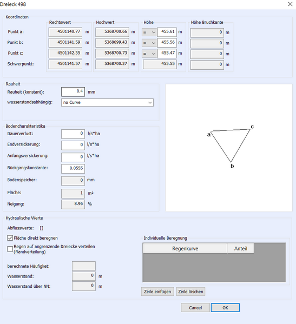Click Punkt c Höhe field 455.47

(x=167, y=54)
